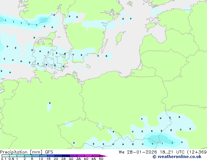Click the '45' legend scale label
The width and height of the screenshot is (207, 160).
[x=93, y=159]
